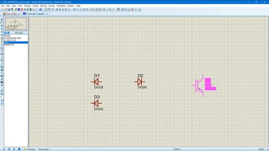The width and height of the screenshot is (269, 151).
Task: Click the Pan/Center at cursor cross icon
Action: pos(57,9)
